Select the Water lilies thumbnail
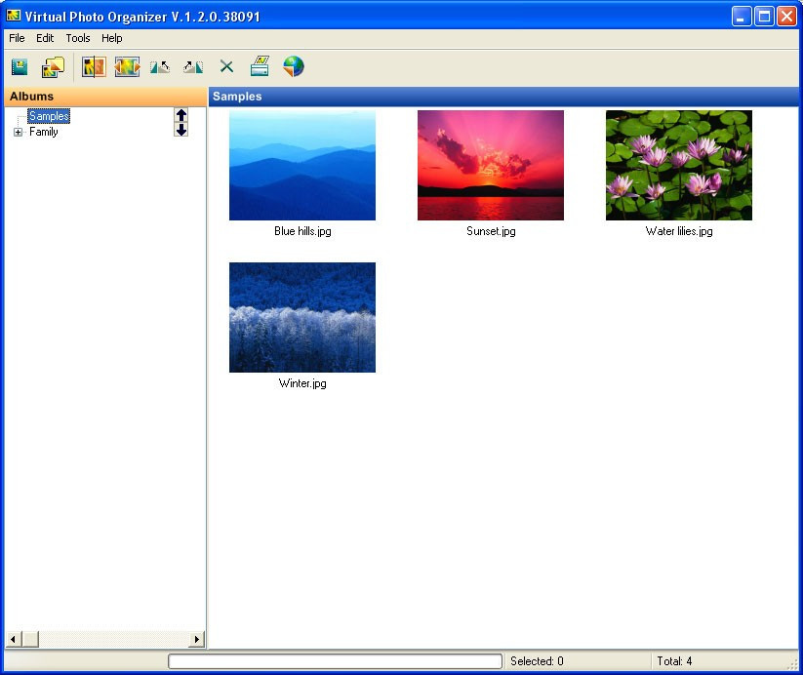 coord(679,166)
